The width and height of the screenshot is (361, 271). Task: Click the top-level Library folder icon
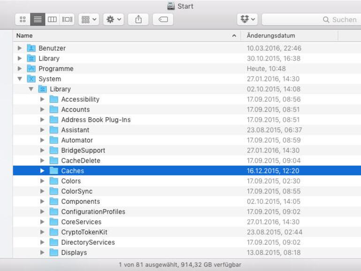click(31, 59)
